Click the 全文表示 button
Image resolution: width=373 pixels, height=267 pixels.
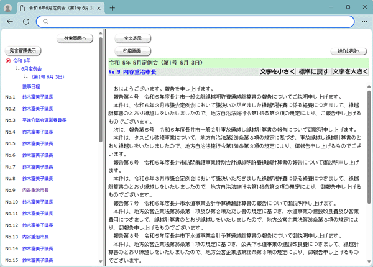click(x=133, y=38)
